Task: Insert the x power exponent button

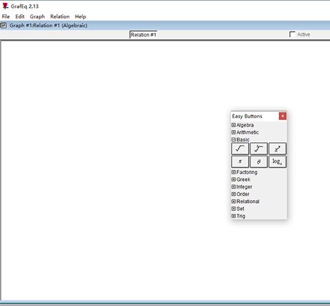Action: click(x=277, y=149)
